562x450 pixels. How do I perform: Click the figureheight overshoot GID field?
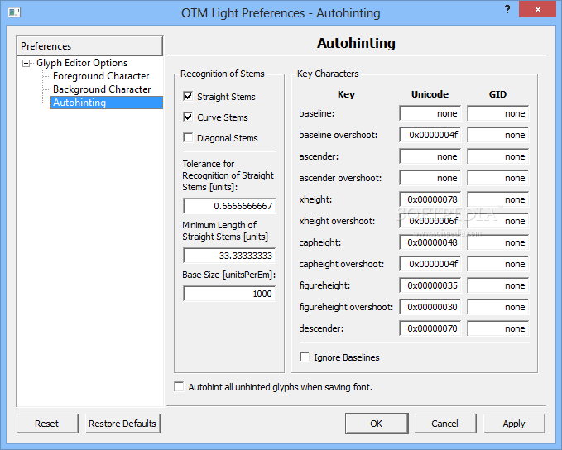(497, 307)
